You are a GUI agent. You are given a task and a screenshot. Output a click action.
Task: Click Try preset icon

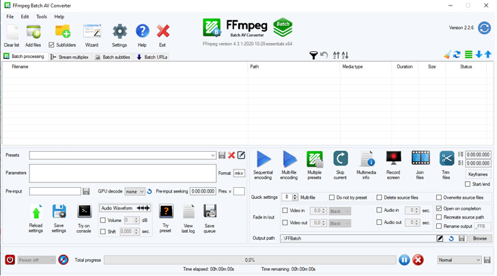(x=166, y=212)
